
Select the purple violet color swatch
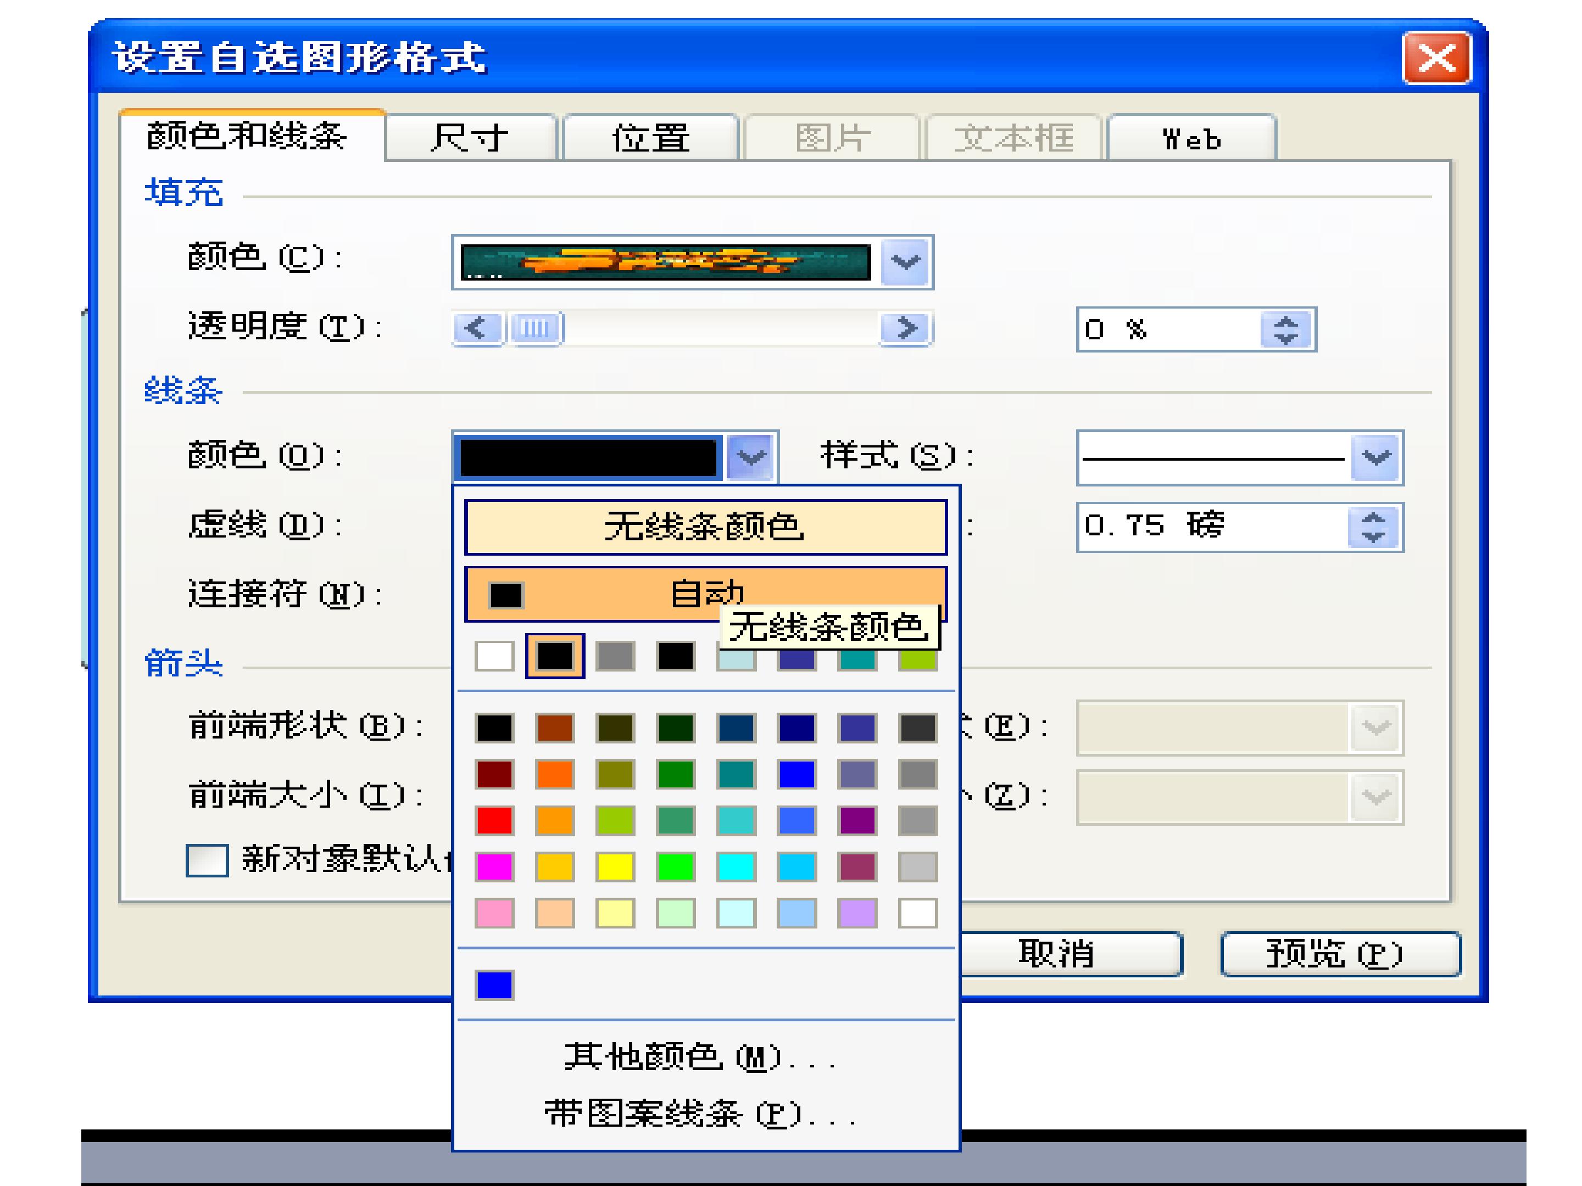click(x=857, y=821)
